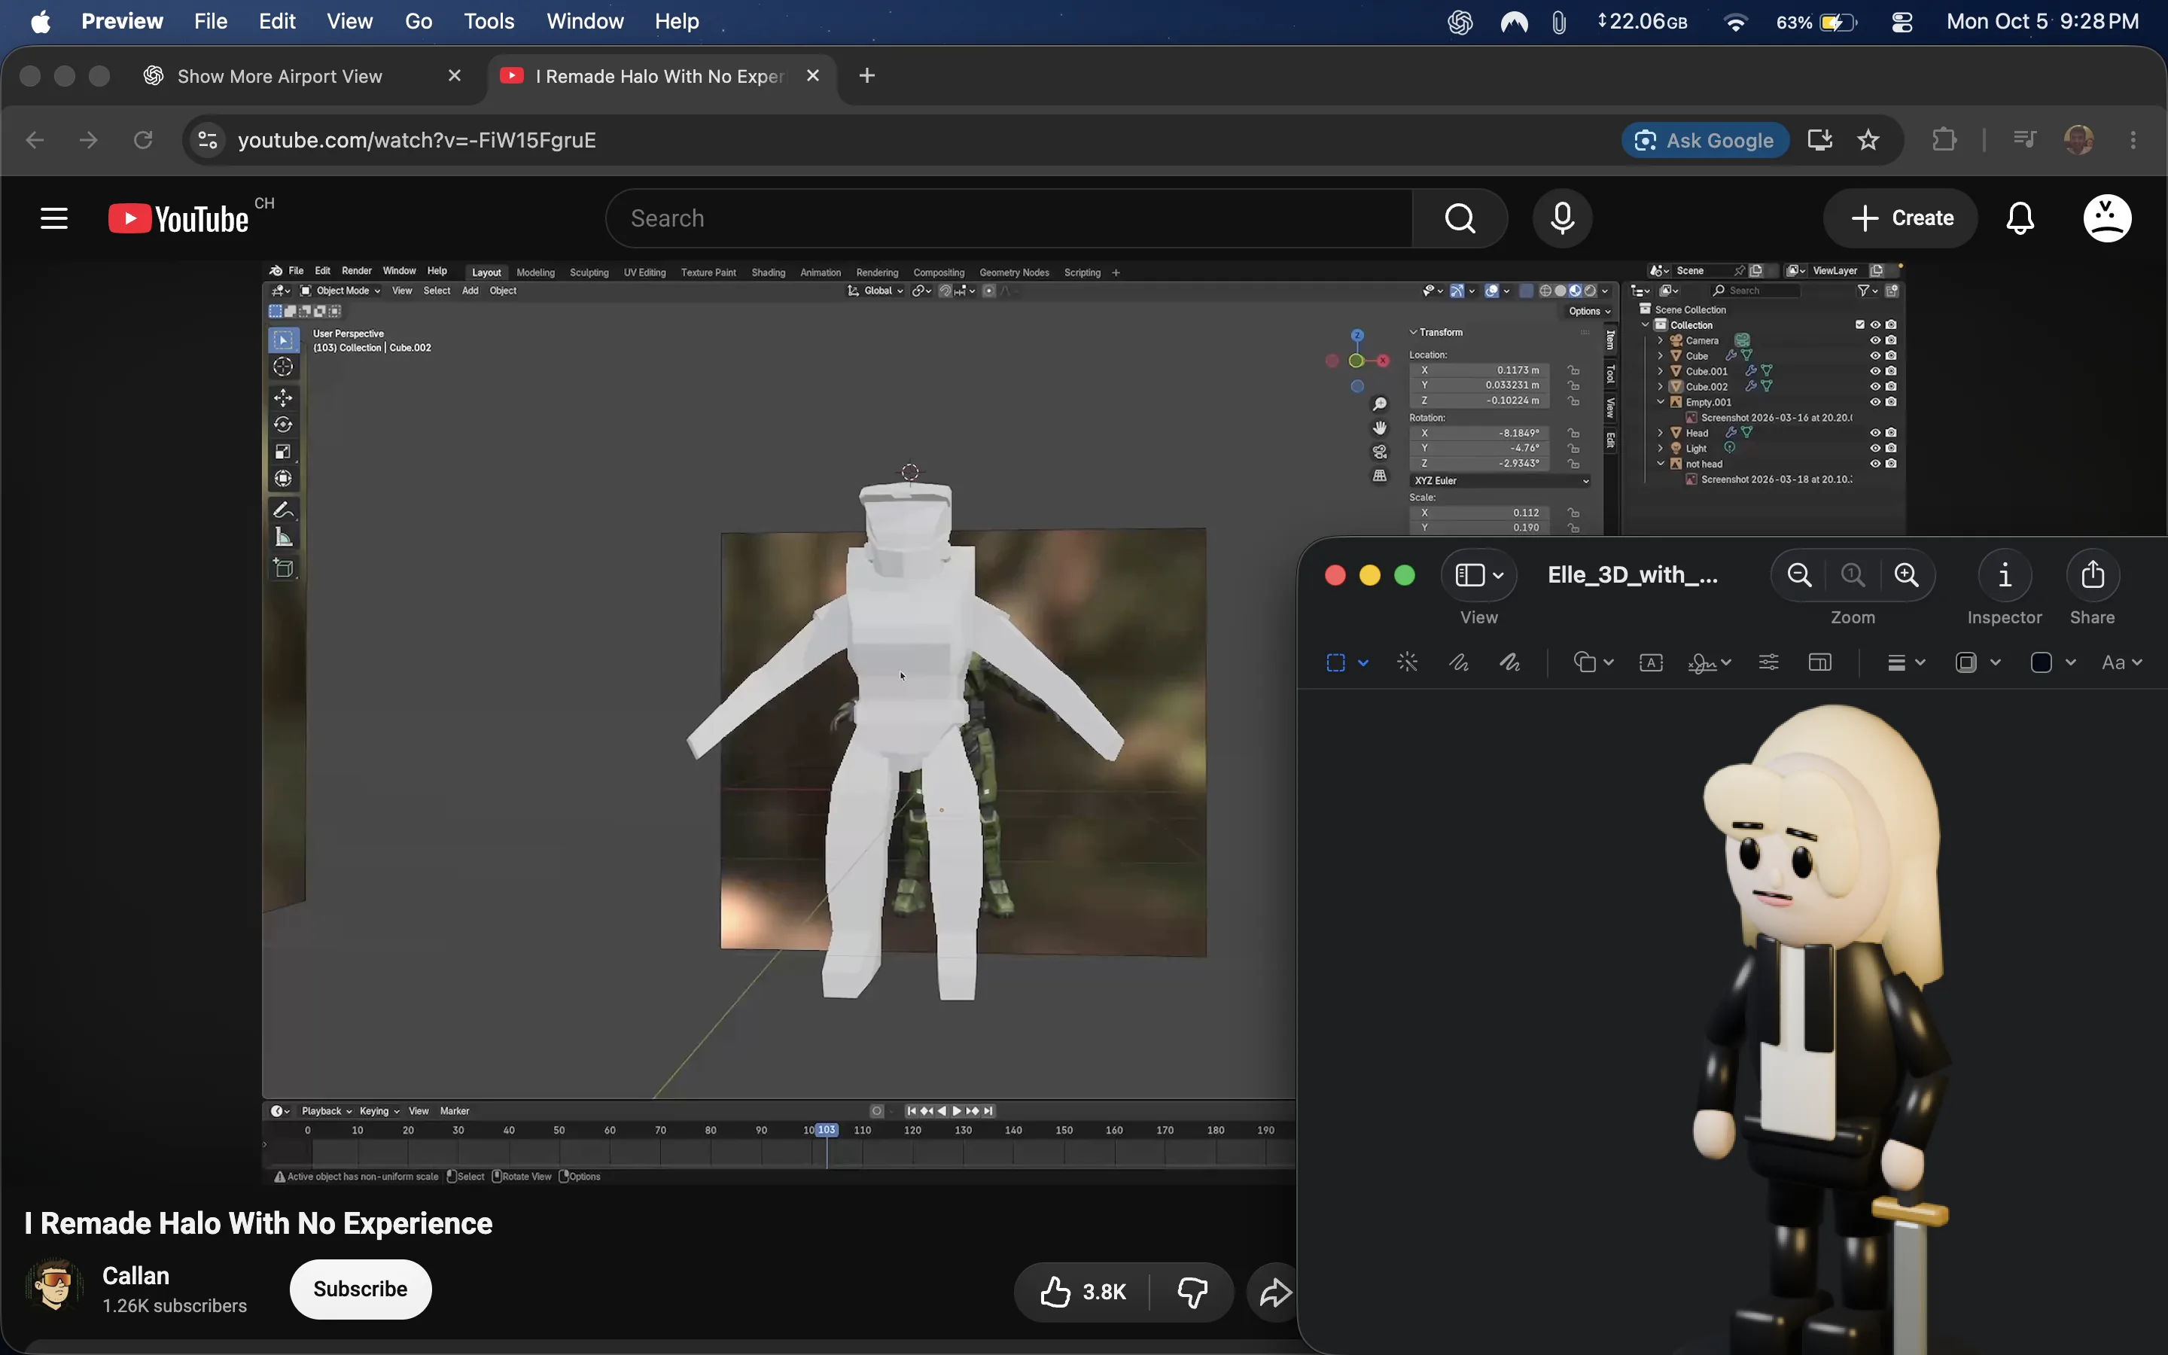Dislike the video with thumbs down
The image size is (2168, 1355).
click(1192, 1291)
